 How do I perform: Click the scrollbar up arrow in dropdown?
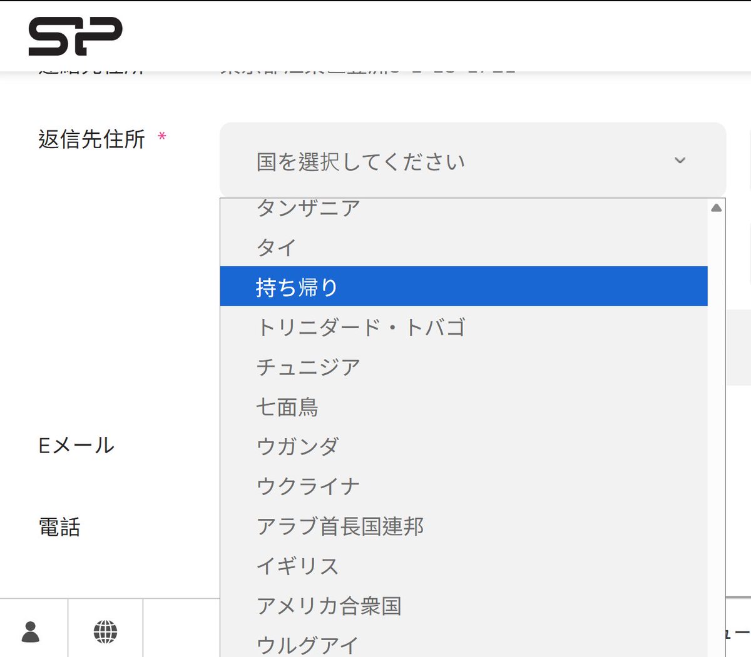[716, 208]
